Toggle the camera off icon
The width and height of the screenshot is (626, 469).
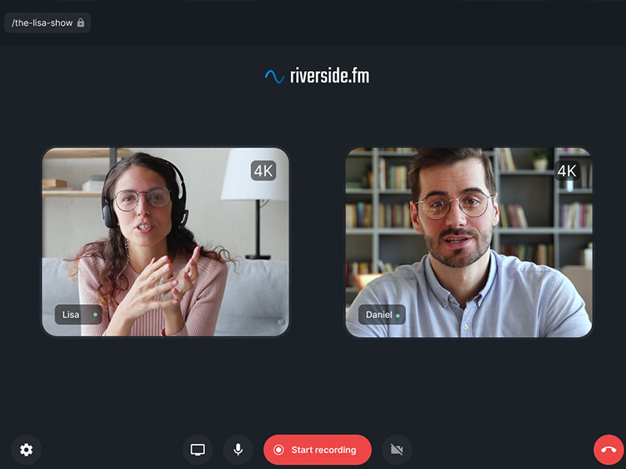(397, 449)
